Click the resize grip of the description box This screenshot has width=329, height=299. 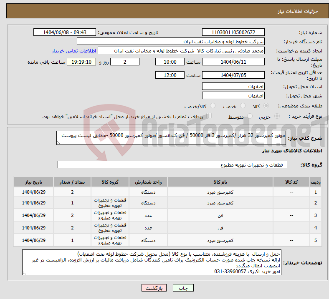[x=58, y=143]
